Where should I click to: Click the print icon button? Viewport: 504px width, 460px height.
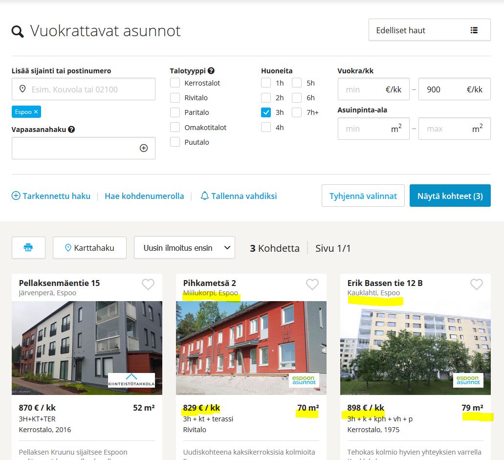pos(28,248)
